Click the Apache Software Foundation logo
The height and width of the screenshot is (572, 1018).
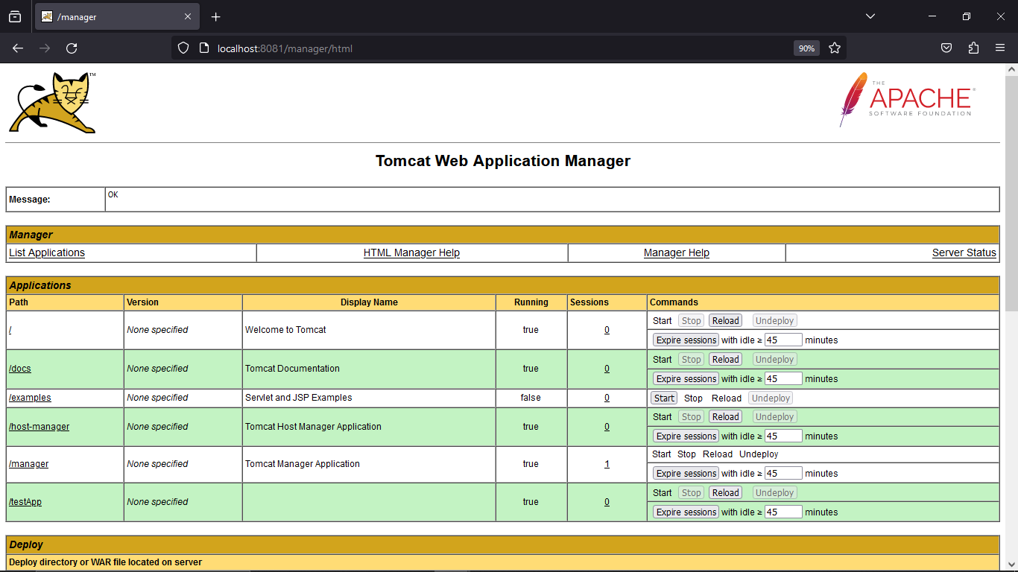click(907, 100)
